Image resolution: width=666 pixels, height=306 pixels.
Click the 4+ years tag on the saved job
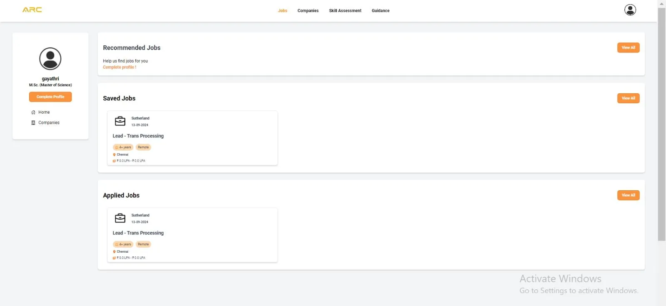pos(123,147)
